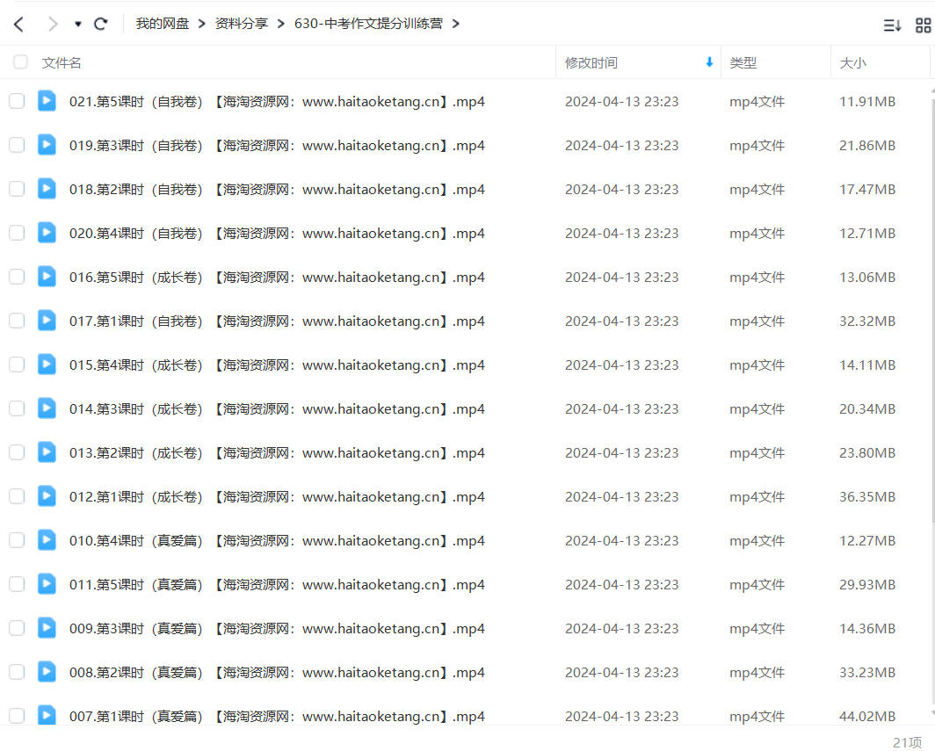The height and width of the screenshot is (751, 935).
Task: Click the scrollbar up arrow
Action: coord(932,90)
